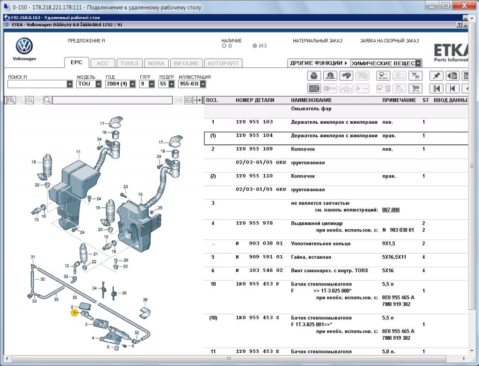The width and height of the screenshot is (479, 366).
Task: Open the ПОДГР 55 dropdown
Action: tap(171, 84)
